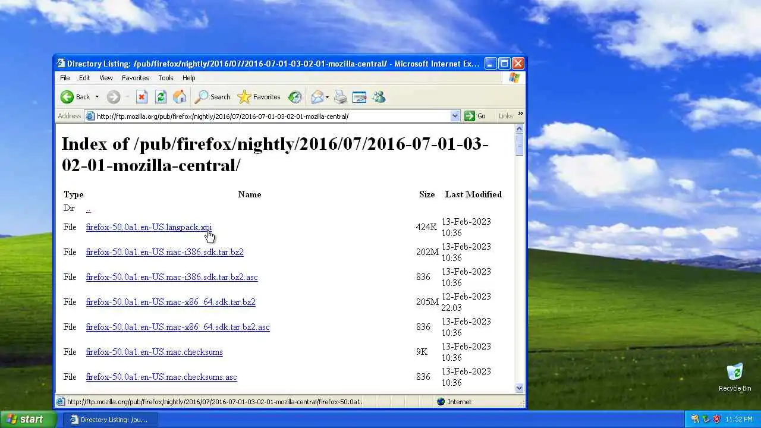Open the Search pane from toolbar
This screenshot has width=761, height=428.
point(213,97)
